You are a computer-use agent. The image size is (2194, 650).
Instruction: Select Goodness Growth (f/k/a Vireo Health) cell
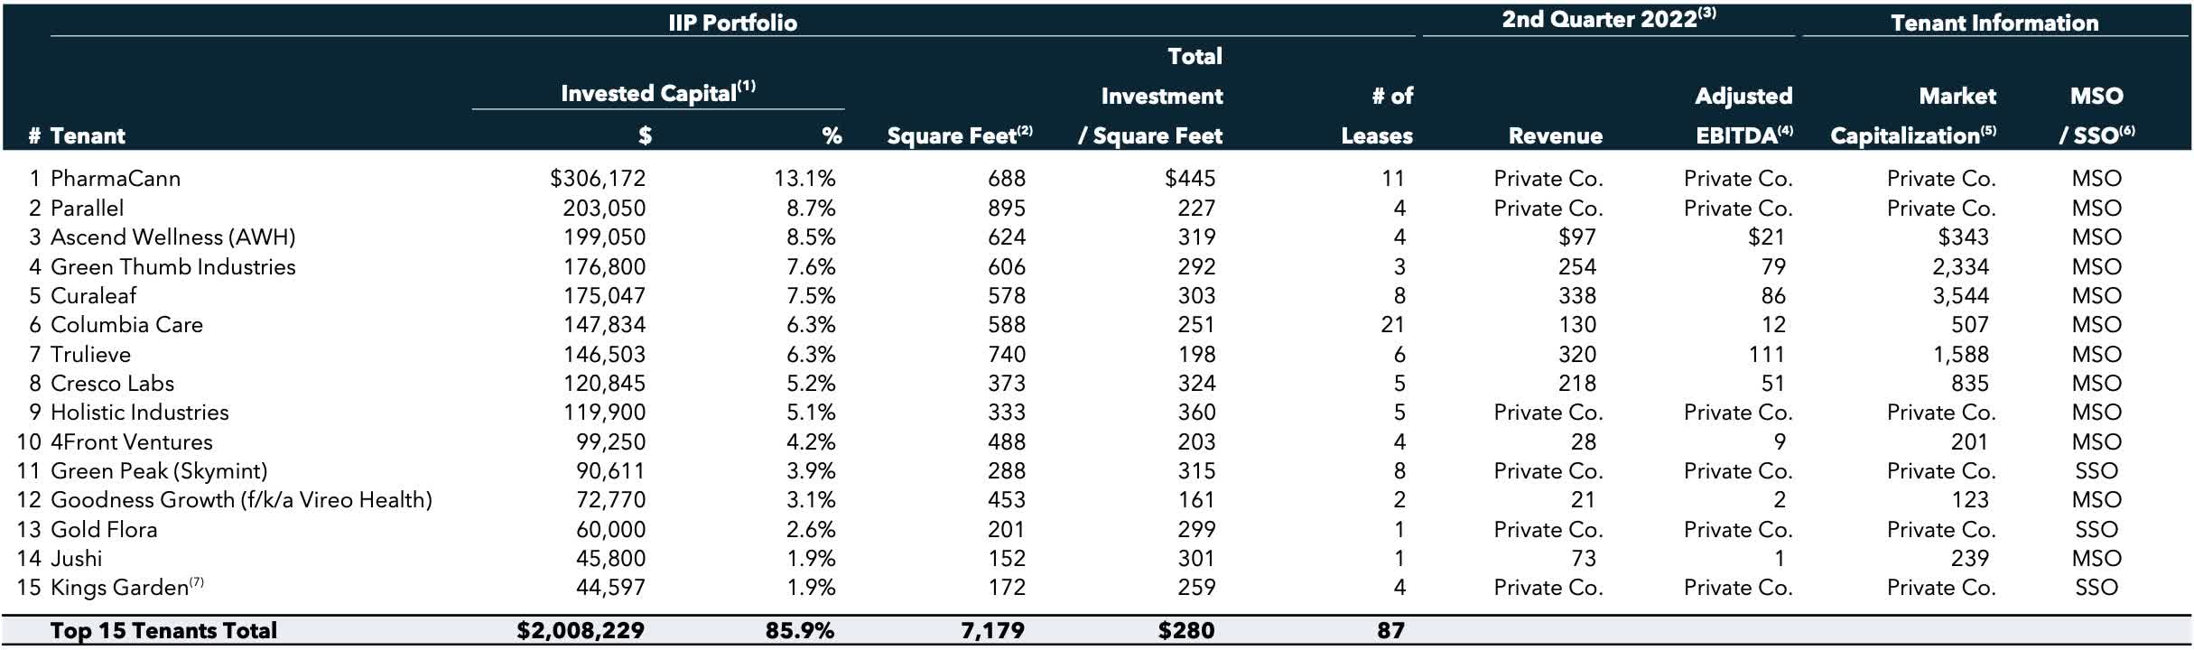tap(241, 500)
